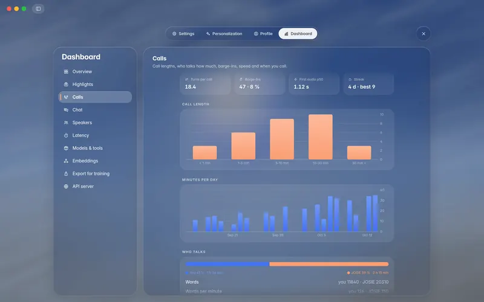The height and width of the screenshot is (302, 484).
Task: Click the '1.12 s' first audio value
Action: (x=301, y=87)
